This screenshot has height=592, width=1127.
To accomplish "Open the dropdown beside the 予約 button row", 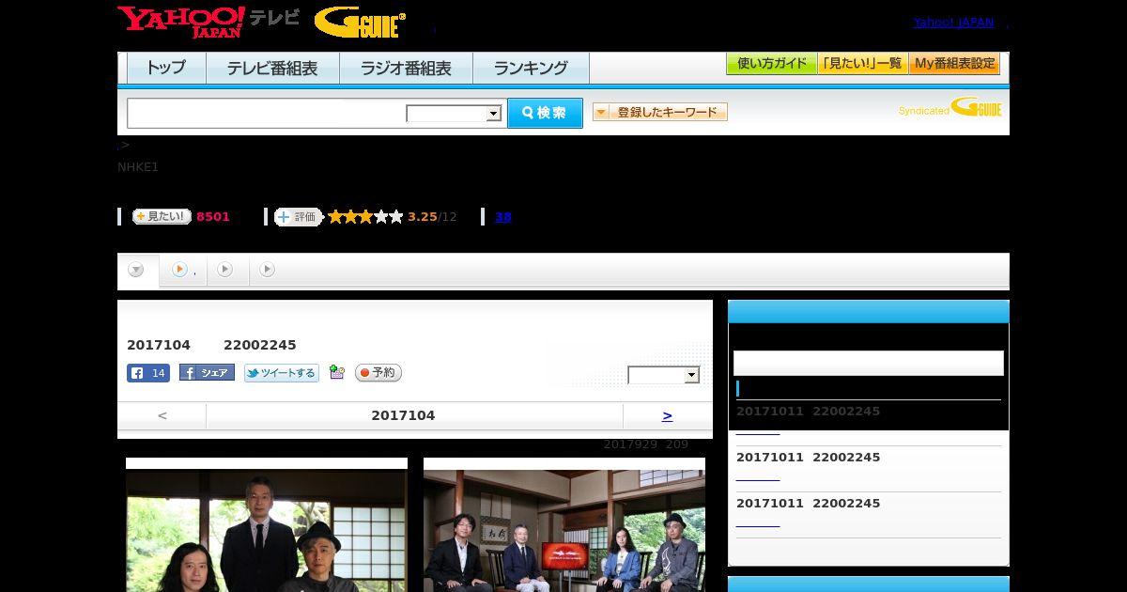I will (x=664, y=375).
